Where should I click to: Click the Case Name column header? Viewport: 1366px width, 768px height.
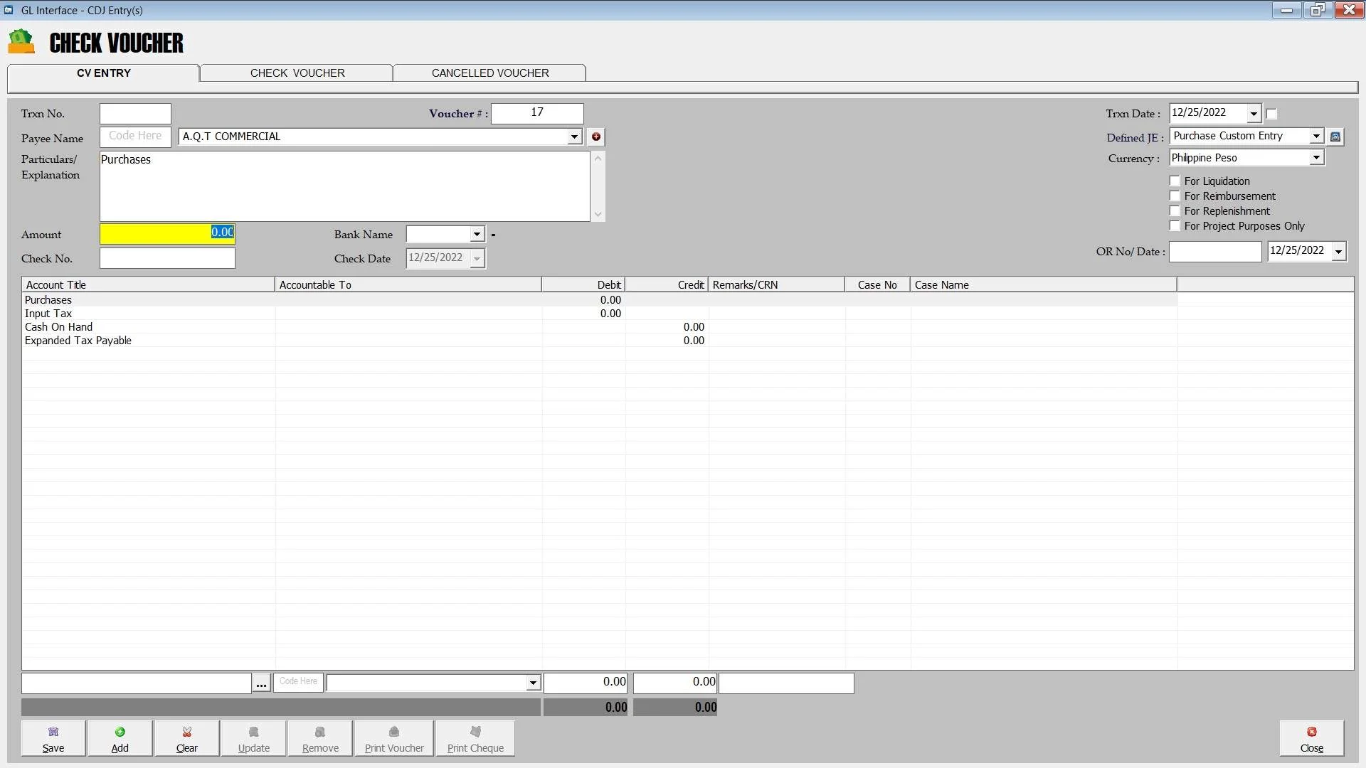[1044, 285]
